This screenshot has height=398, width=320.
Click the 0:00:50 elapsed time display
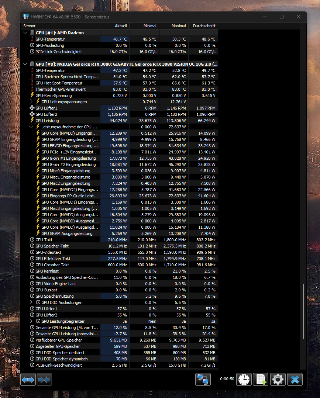(227, 379)
